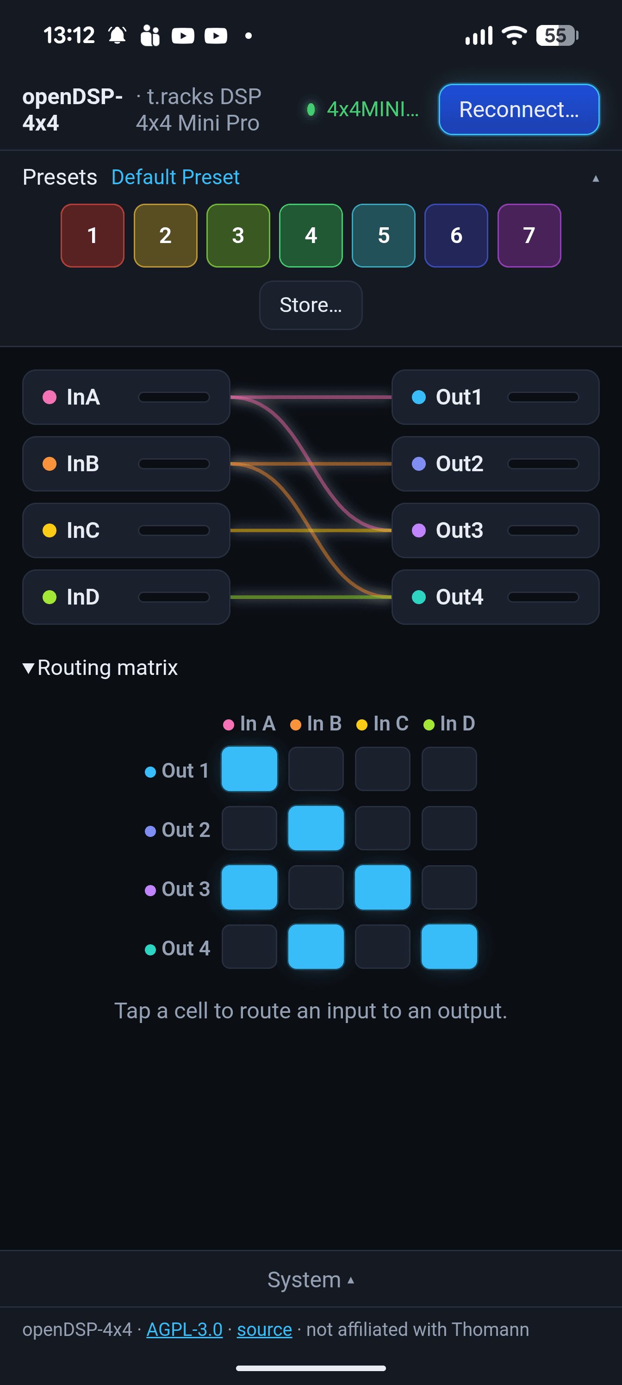Toggle In B to Out 4 cell off

click(x=316, y=946)
